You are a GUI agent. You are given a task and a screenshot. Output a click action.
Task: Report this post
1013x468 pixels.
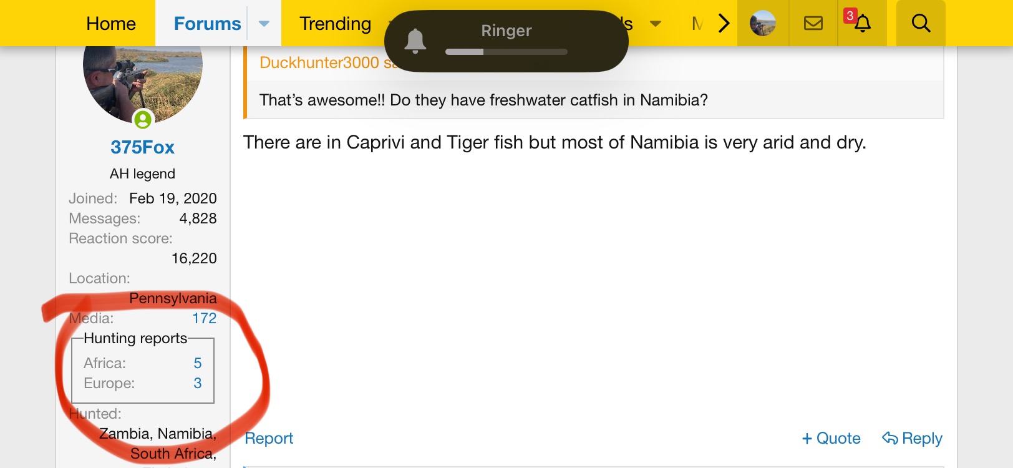coord(268,438)
